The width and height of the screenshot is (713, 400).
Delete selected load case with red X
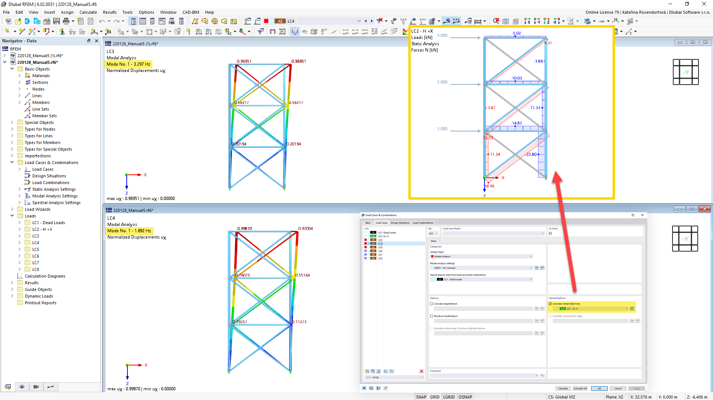click(421, 371)
